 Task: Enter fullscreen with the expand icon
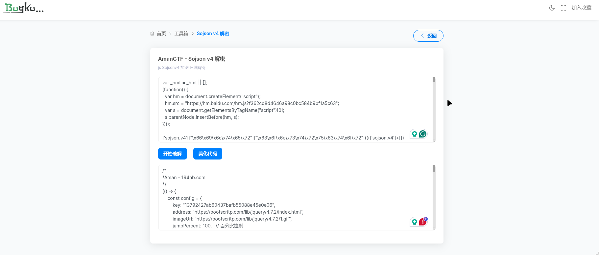pyautogui.click(x=563, y=8)
